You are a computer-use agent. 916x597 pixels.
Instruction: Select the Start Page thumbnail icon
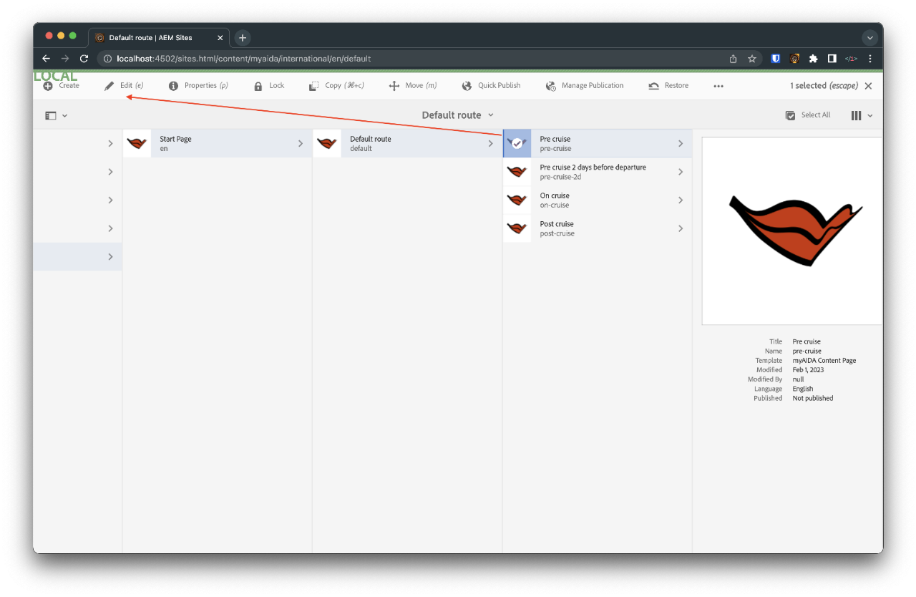point(137,143)
